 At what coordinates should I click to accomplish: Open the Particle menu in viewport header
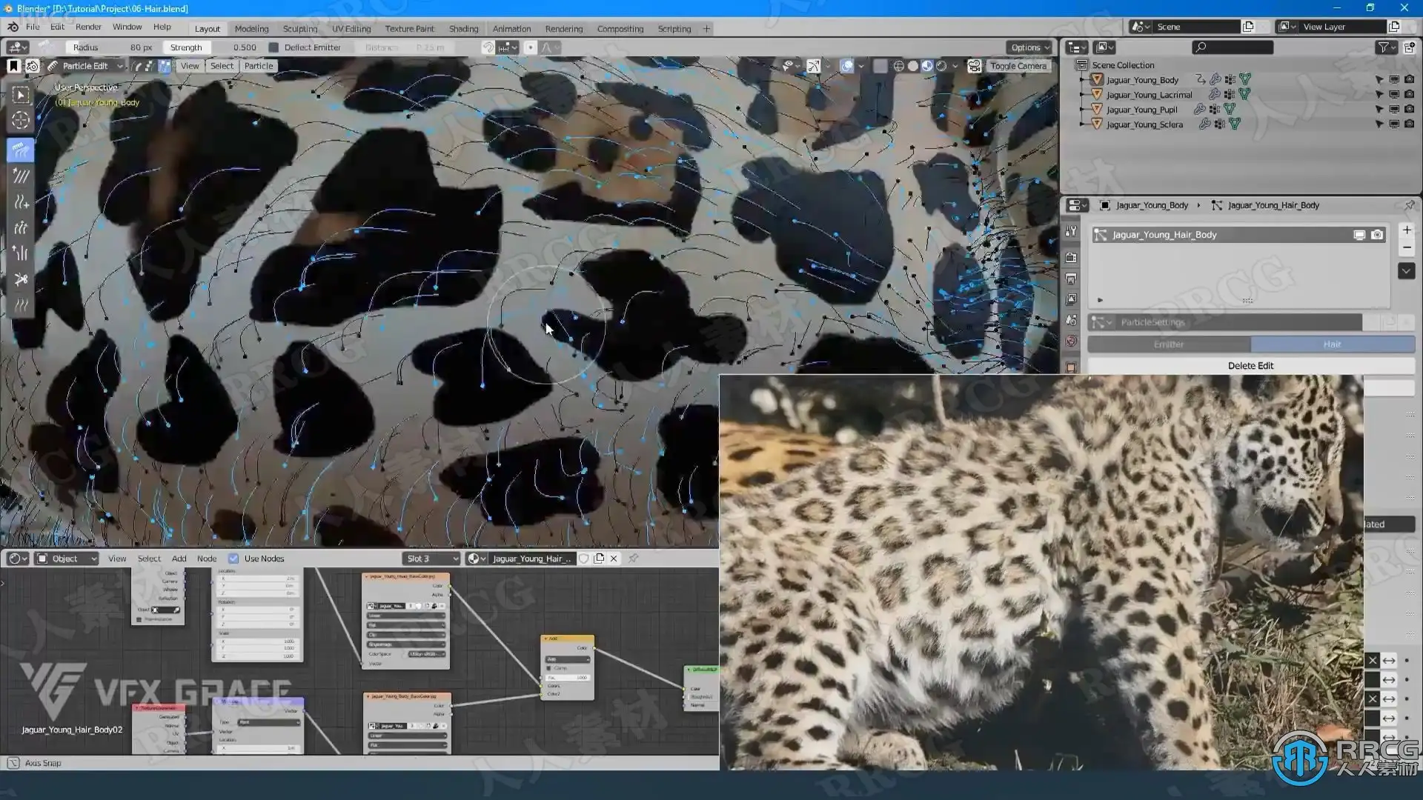point(258,66)
